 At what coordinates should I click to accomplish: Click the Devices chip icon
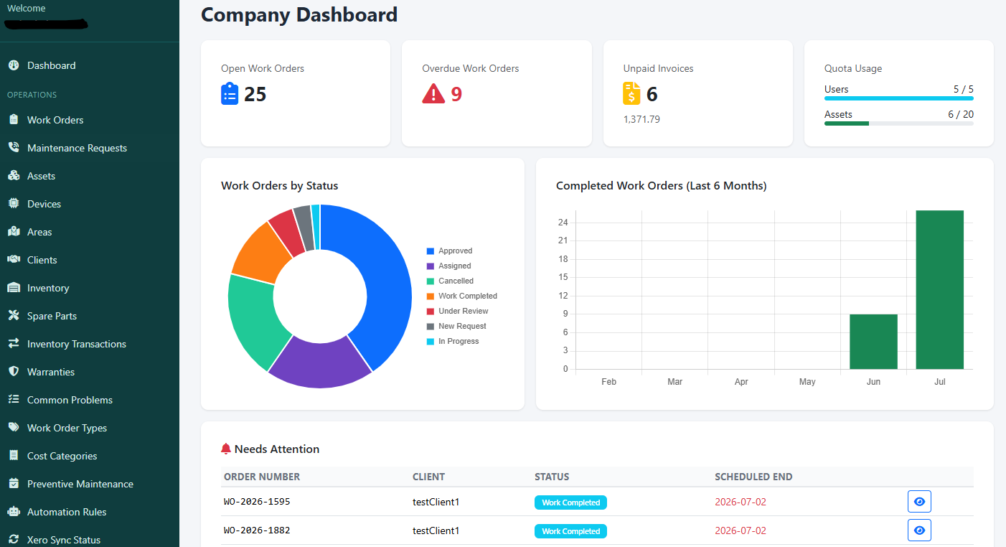[13, 204]
